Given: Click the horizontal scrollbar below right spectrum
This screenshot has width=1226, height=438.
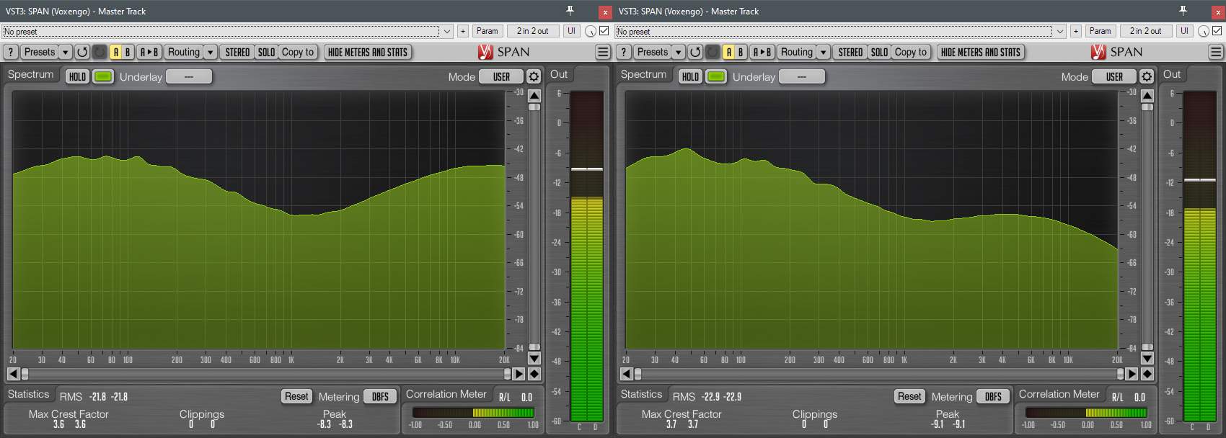Looking at the screenshot, I should point(879,374).
